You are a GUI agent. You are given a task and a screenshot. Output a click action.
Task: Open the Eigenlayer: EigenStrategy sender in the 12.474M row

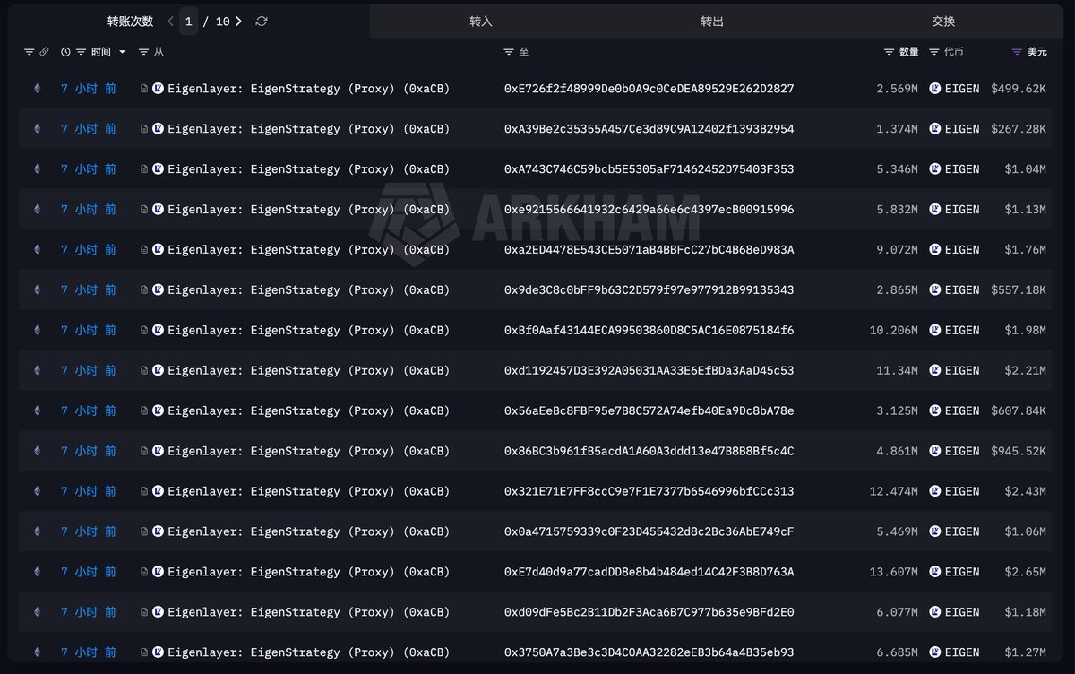pos(309,491)
